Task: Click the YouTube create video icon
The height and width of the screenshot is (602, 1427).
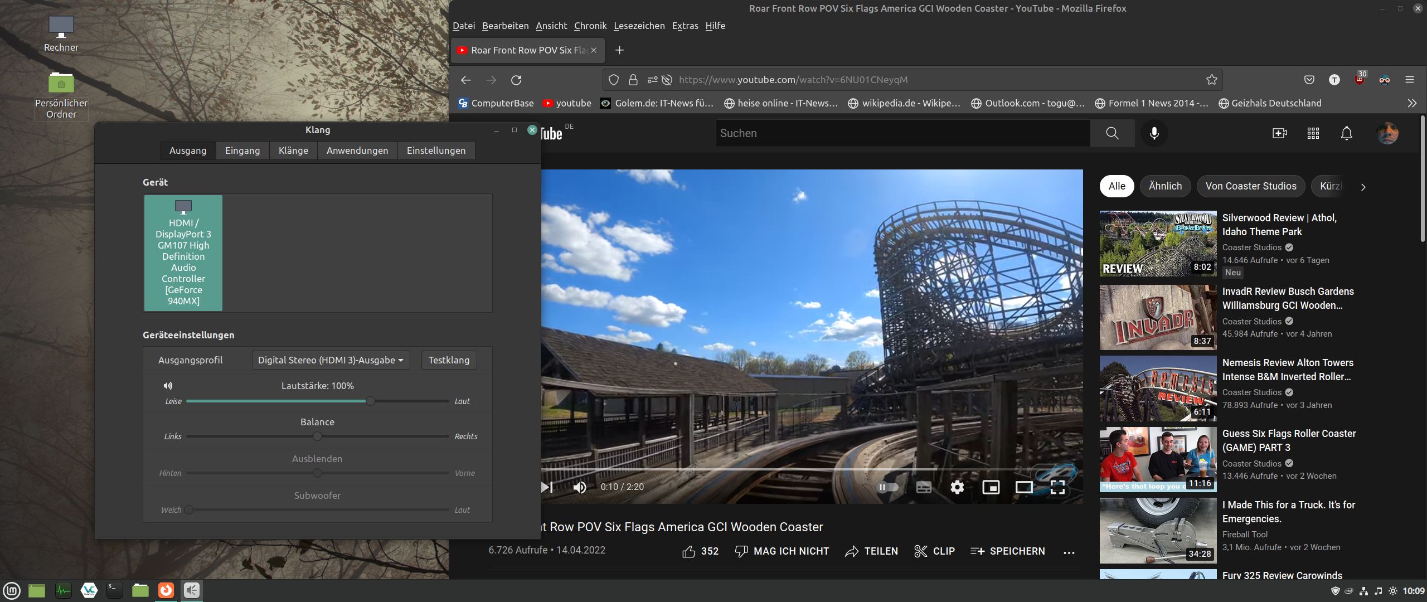Action: pyautogui.click(x=1279, y=133)
